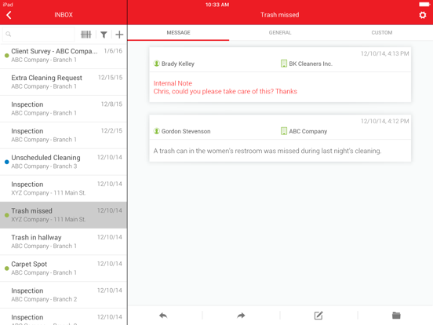Click the barcode scanner icon
The height and width of the screenshot is (325, 433).
click(x=86, y=35)
